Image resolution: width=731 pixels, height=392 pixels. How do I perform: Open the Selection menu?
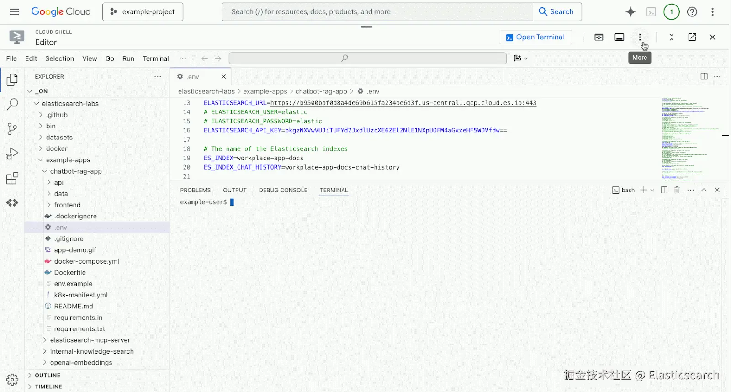pos(59,58)
